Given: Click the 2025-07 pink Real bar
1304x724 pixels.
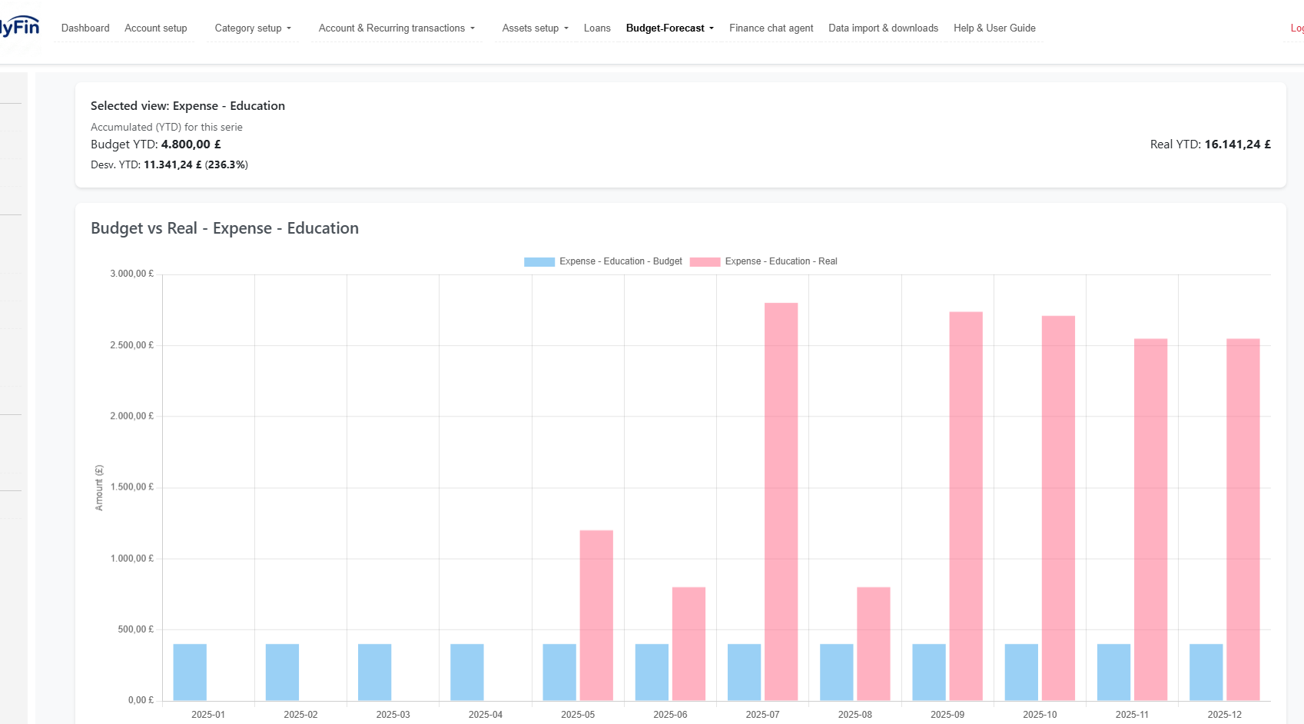Looking at the screenshot, I should (781, 501).
